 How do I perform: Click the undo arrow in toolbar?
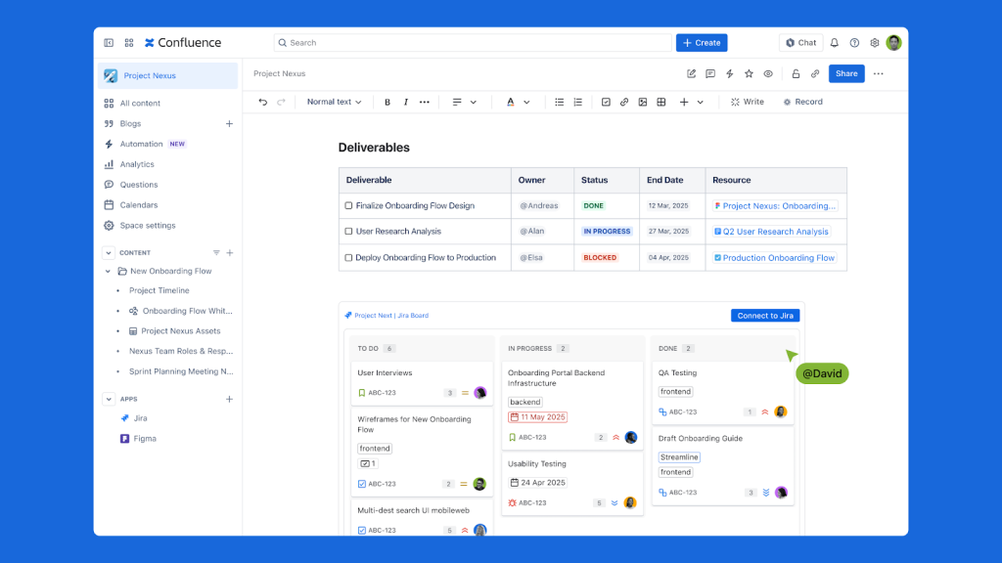point(262,102)
